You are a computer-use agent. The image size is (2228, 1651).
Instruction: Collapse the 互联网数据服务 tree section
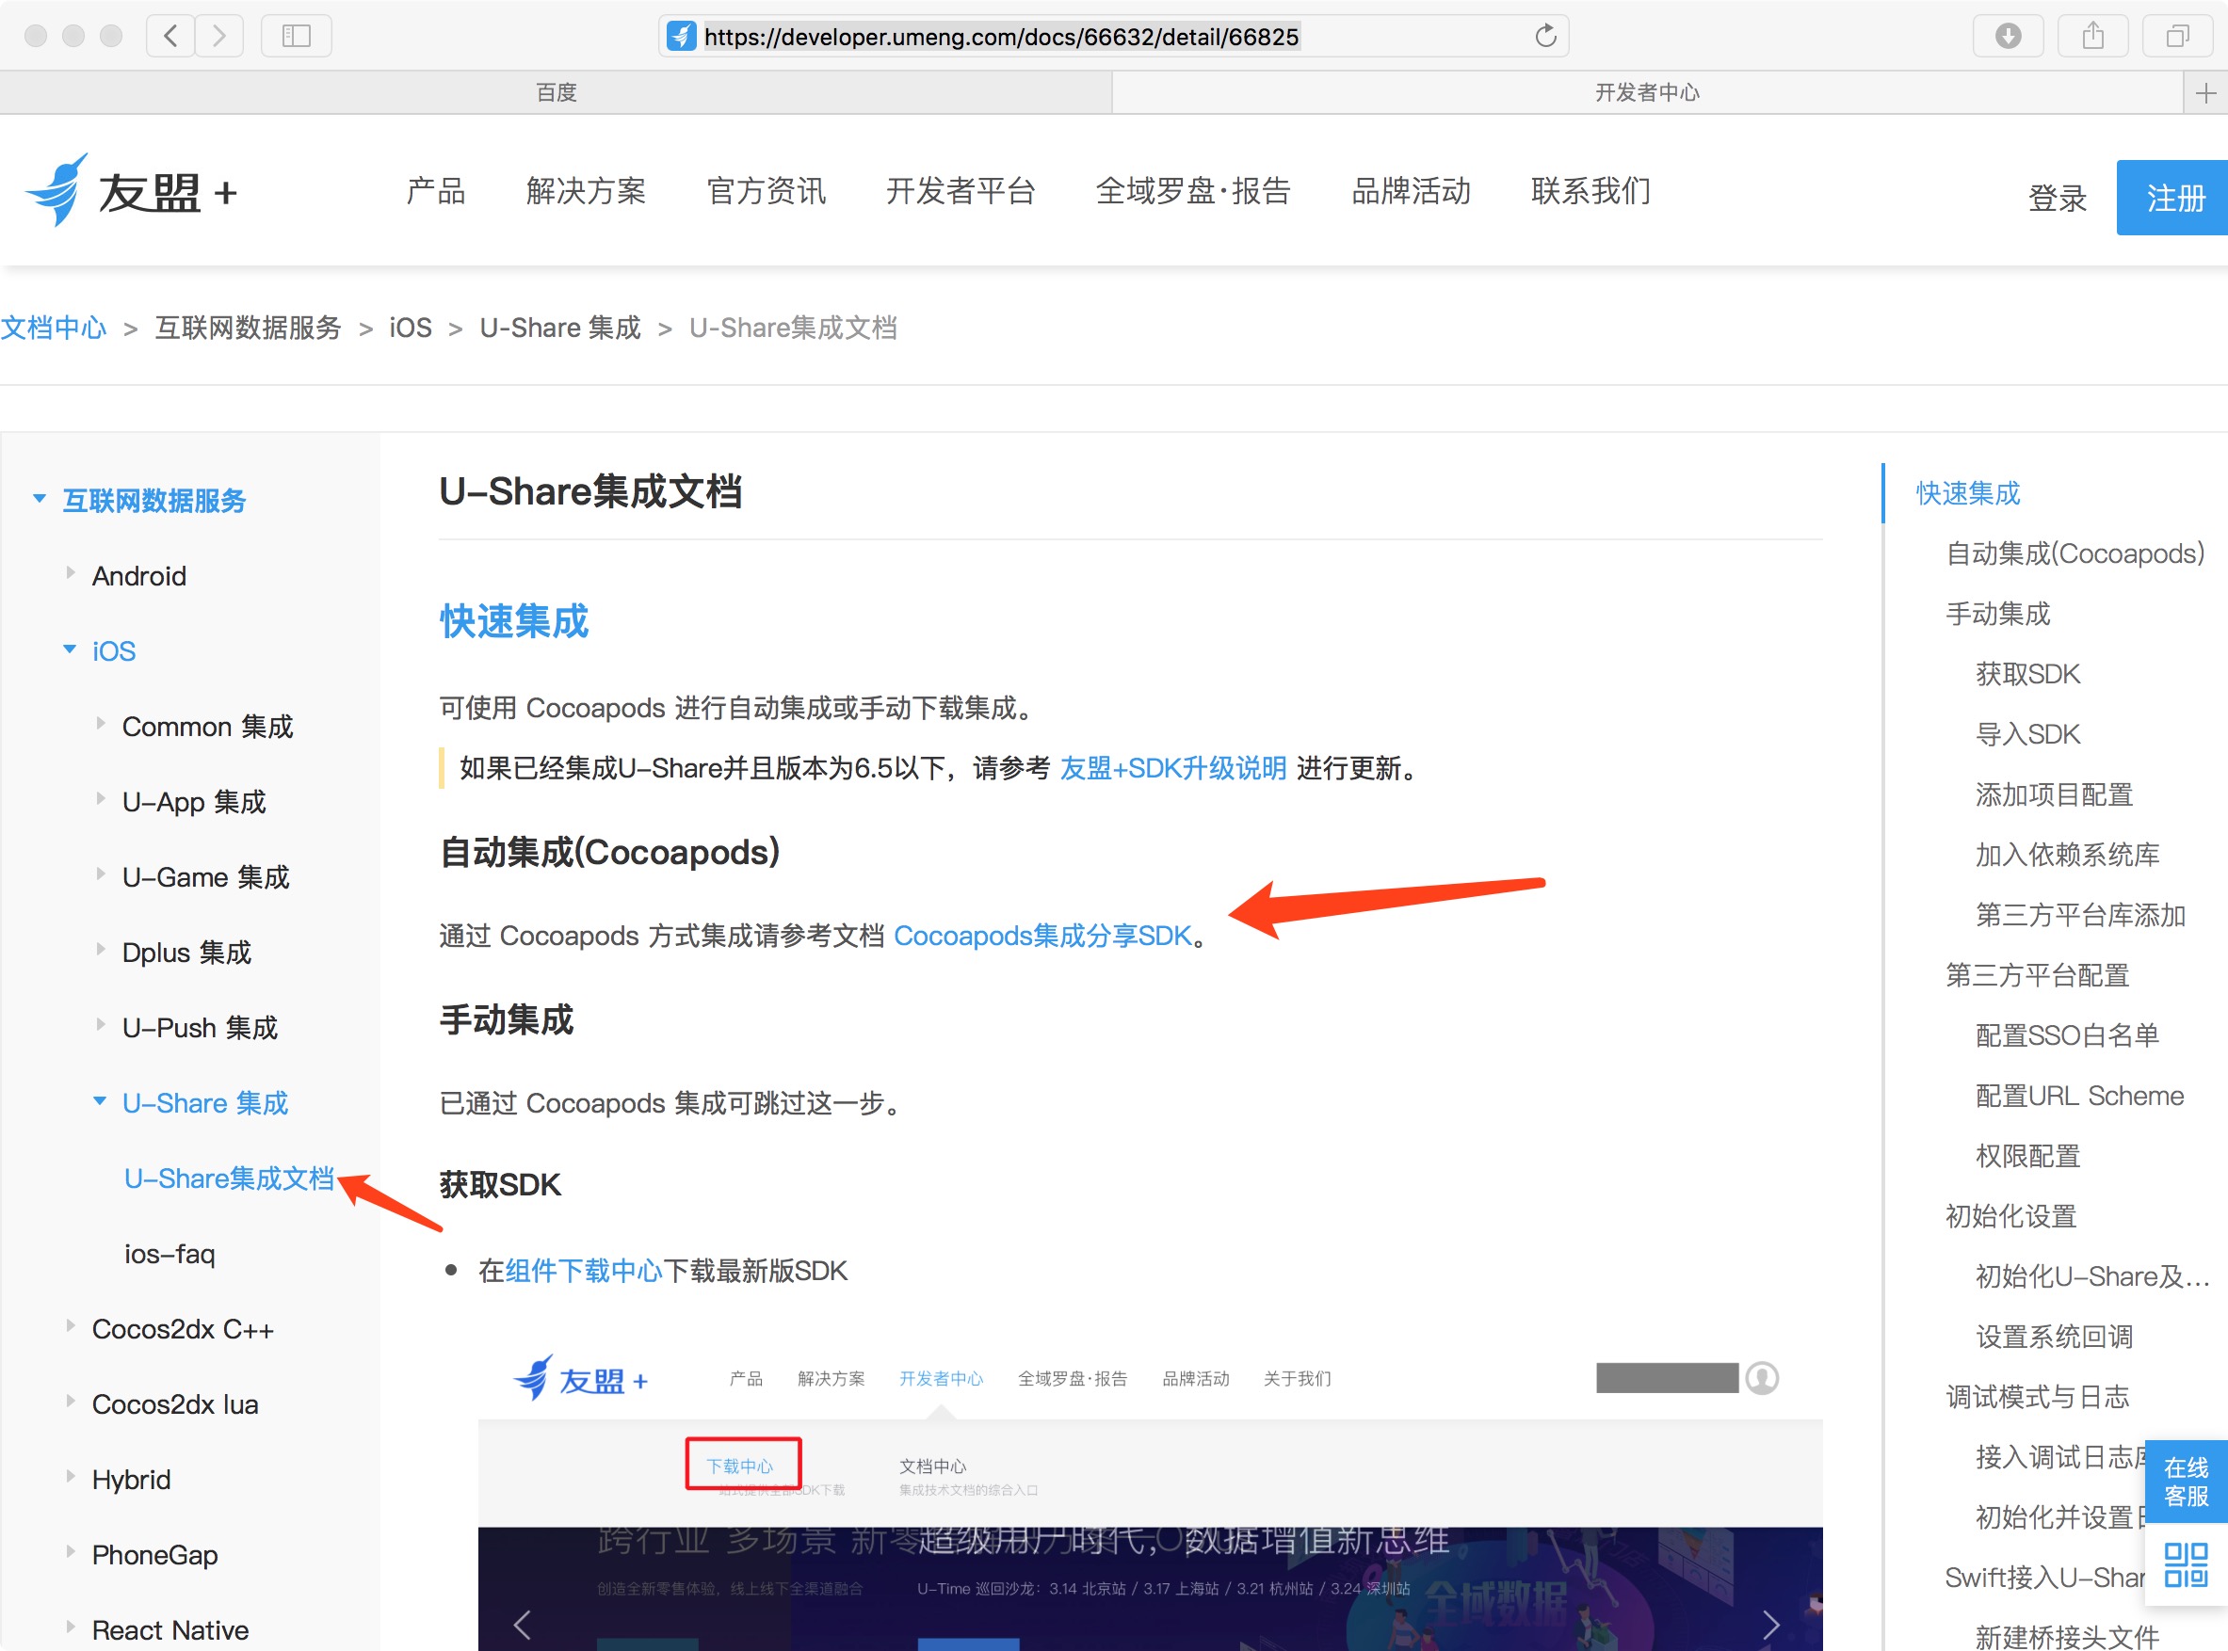39,498
